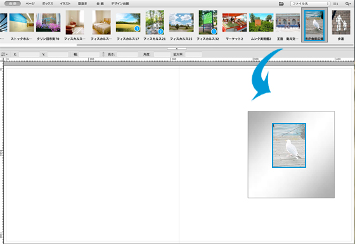Click the list view icon beside the sort dropdown
Screen dimensions: 355x244
click(x=336, y=4)
